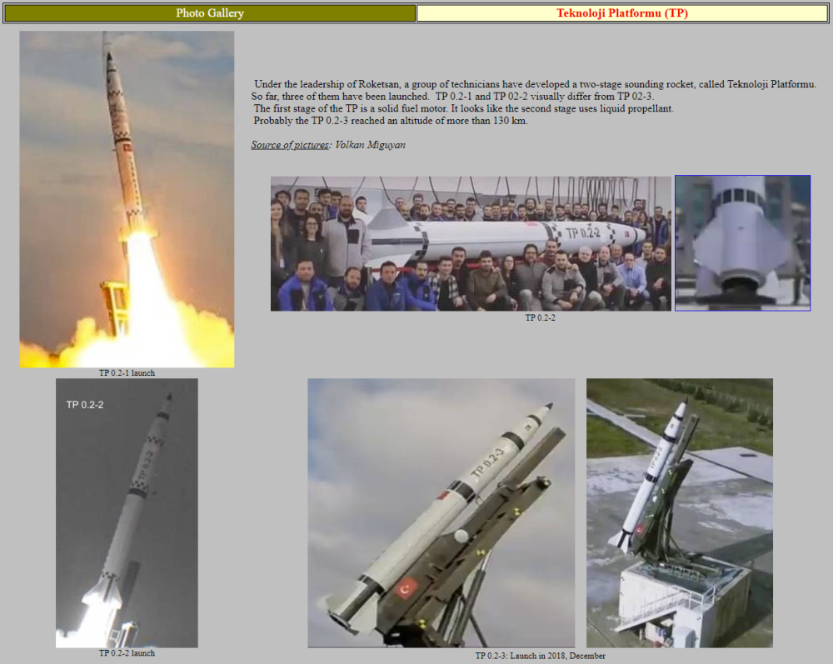
Task: Open the aerial launch pad photo
Action: coord(680,513)
